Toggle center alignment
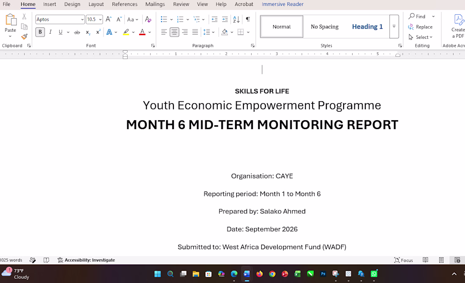 click(x=174, y=32)
